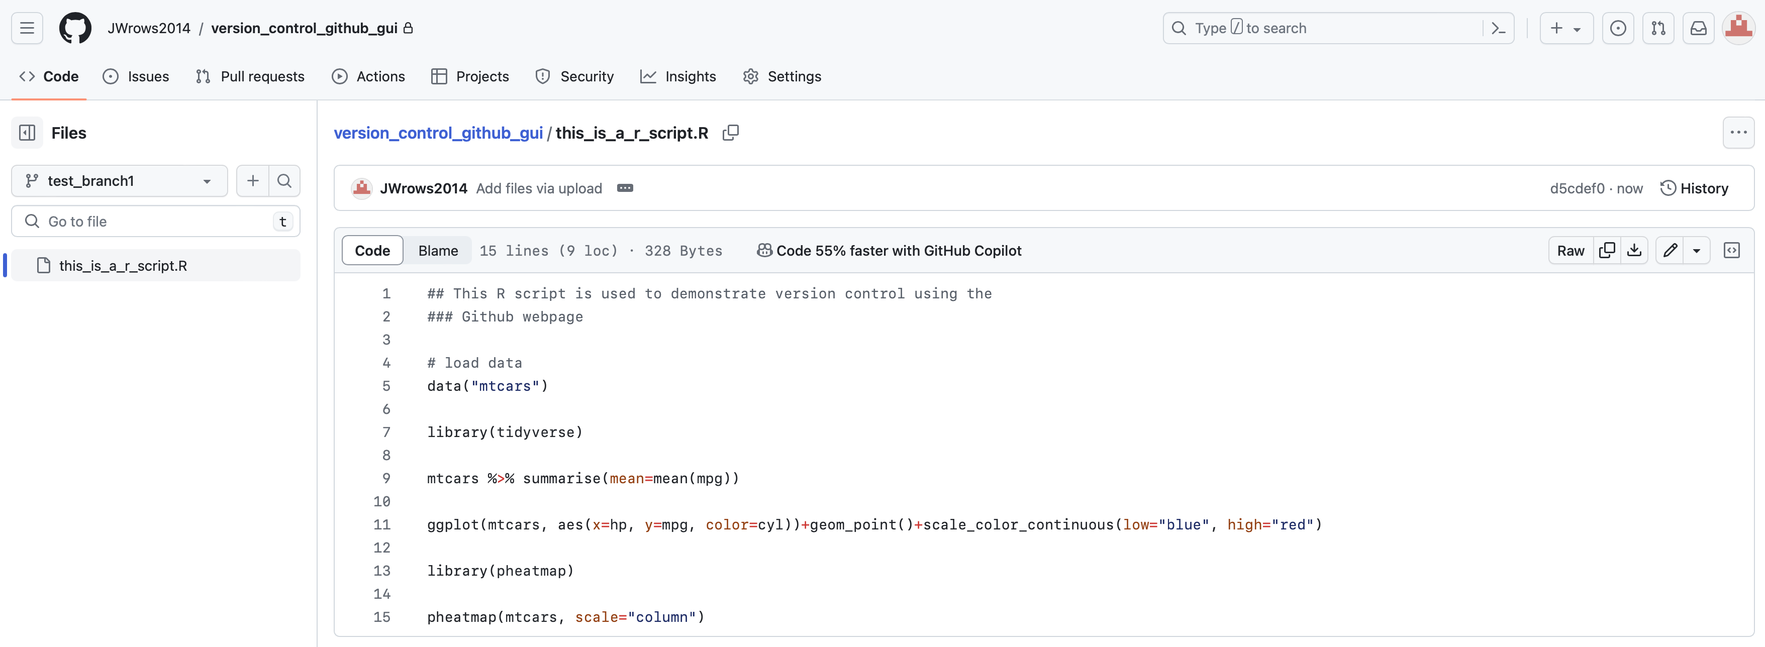Copy raw file contents
Screen dimensions: 1765x647
[1607, 251]
